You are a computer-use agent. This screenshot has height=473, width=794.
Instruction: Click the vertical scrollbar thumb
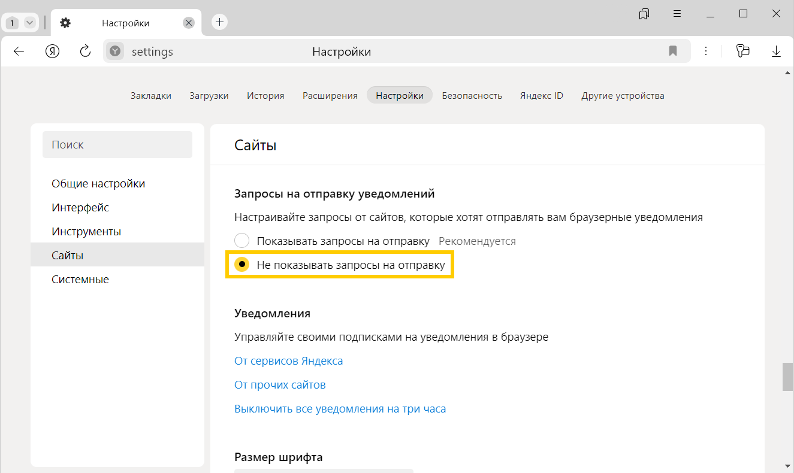pyautogui.click(x=787, y=376)
